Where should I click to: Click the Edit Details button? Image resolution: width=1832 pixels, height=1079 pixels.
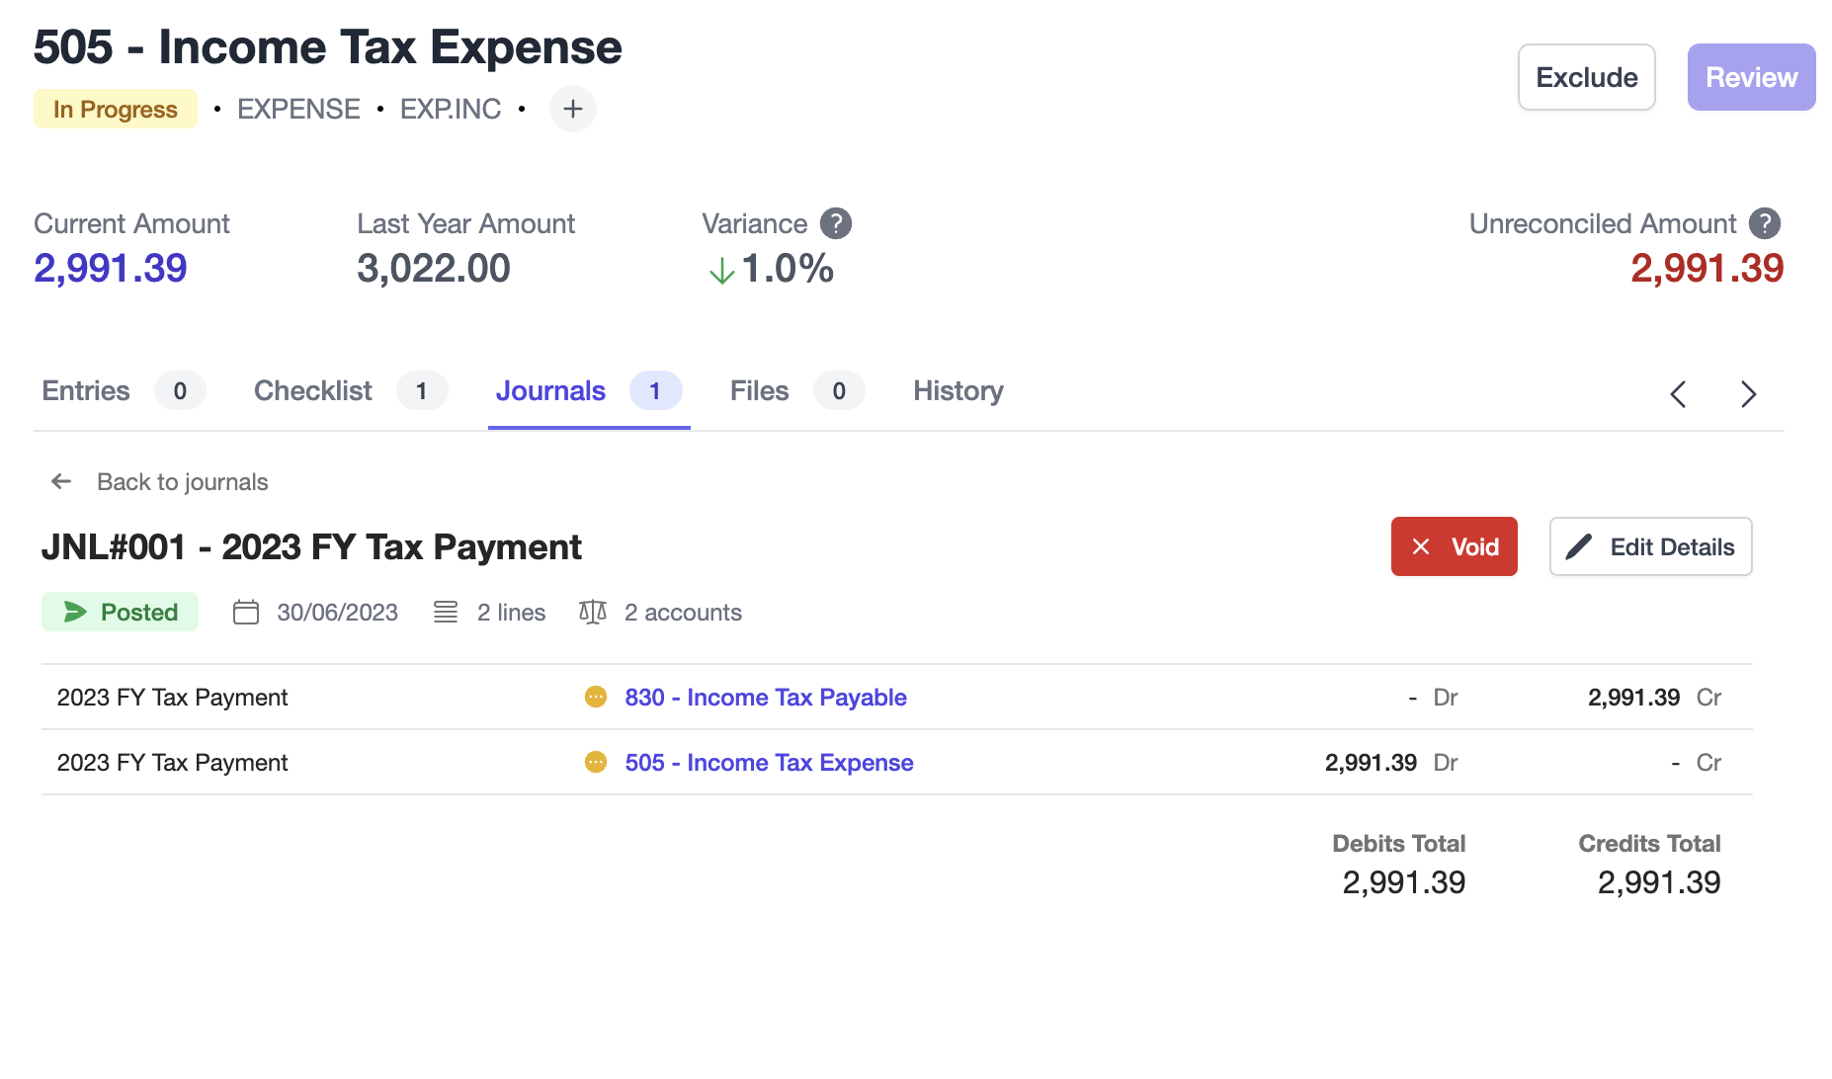1650,546
